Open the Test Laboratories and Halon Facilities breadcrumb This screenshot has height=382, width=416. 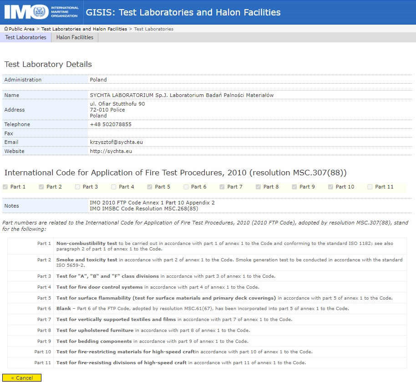pyautogui.click(x=84, y=29)
